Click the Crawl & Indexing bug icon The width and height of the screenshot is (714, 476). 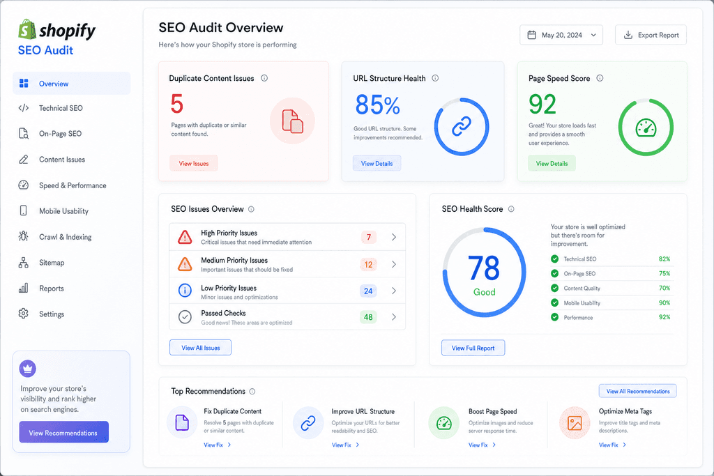coord(24,236)
